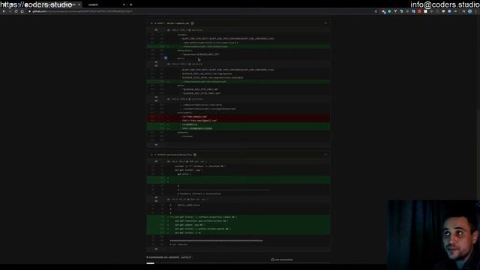Viewport: 480px width, 270px height.
Task: Copy the Dockerfile file path
Action: 195,154
